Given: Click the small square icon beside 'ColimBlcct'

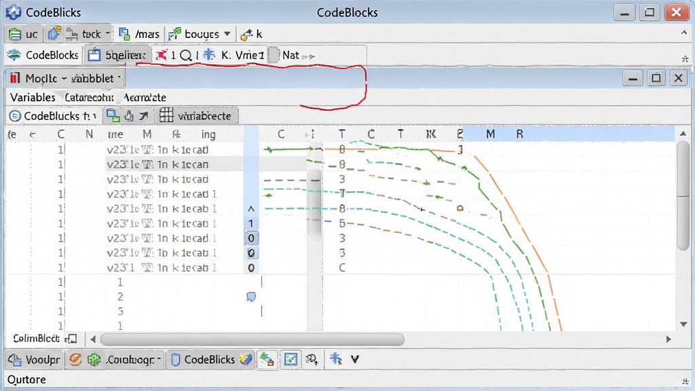Looking at the screenshot, I should 71,339.
